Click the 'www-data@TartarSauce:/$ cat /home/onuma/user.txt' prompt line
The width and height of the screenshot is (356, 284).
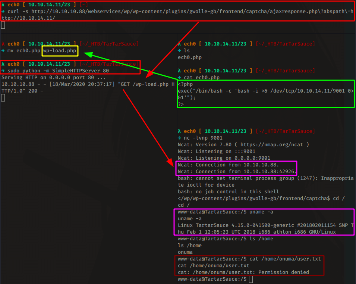(x=249, y=259)
